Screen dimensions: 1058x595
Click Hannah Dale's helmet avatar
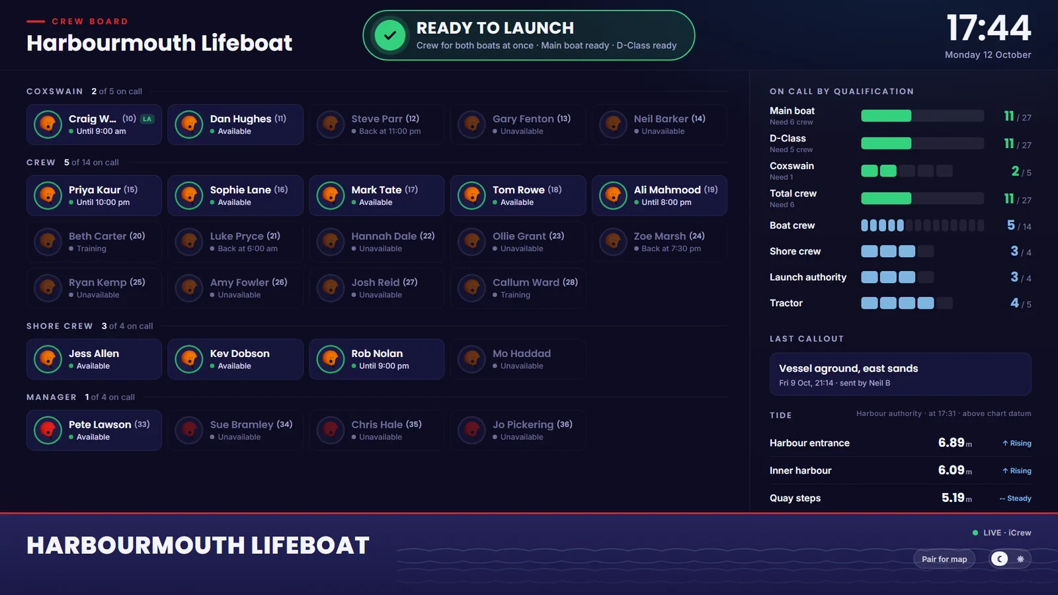(x=331, y=242)
